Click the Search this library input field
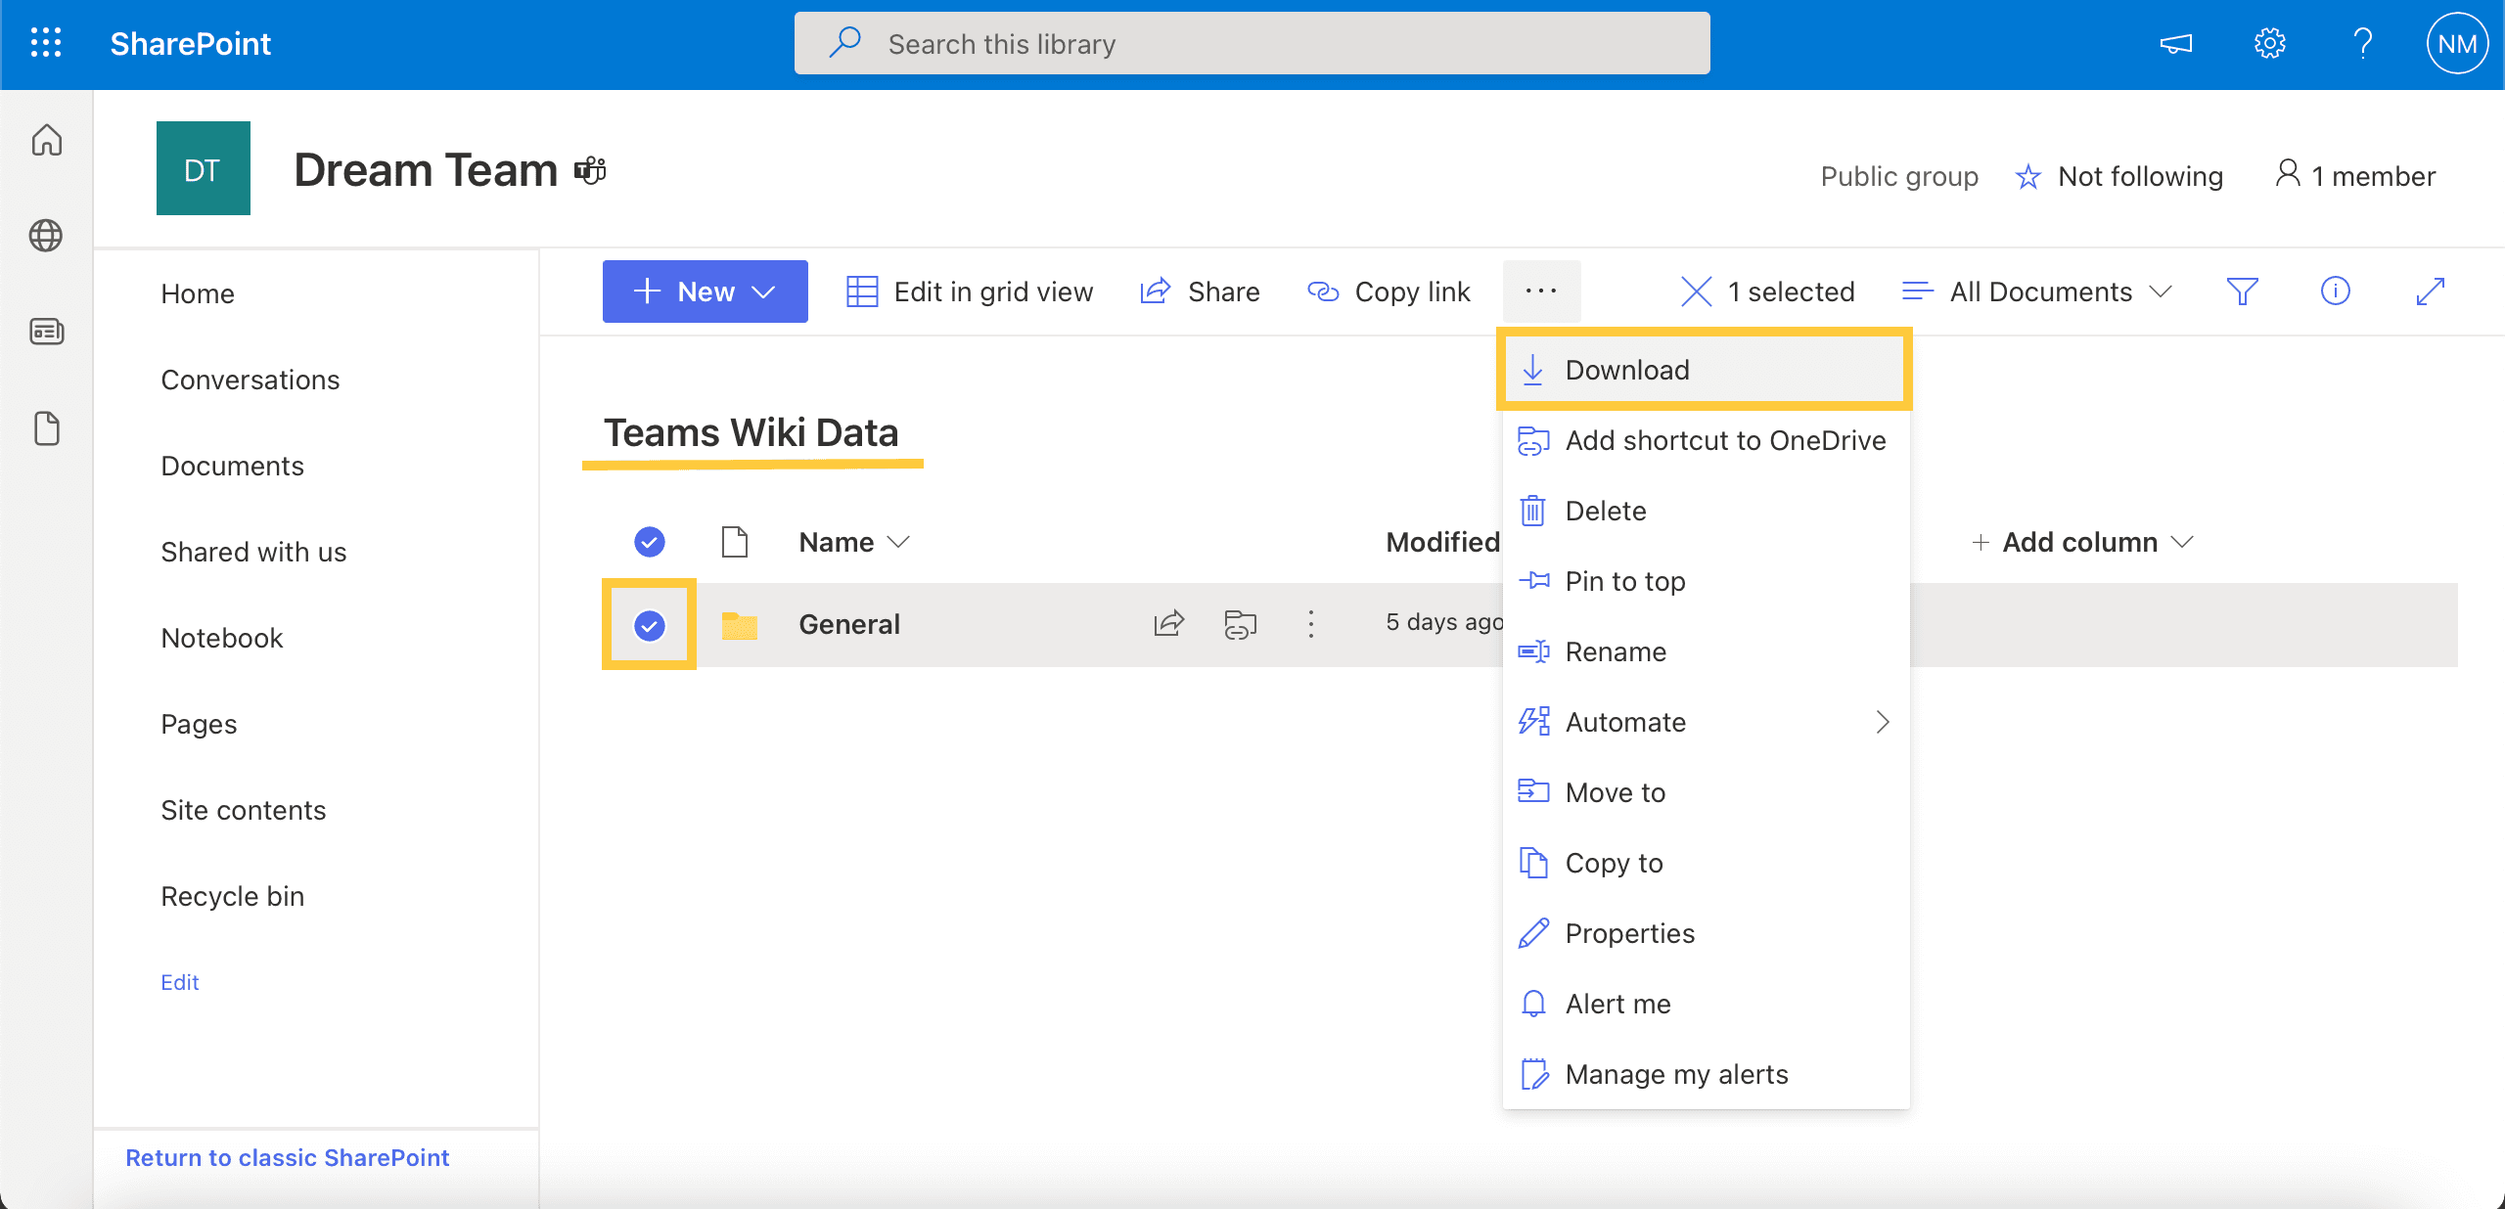The height and width of the screenshot is (1209, 2505). coord(1252,41)
